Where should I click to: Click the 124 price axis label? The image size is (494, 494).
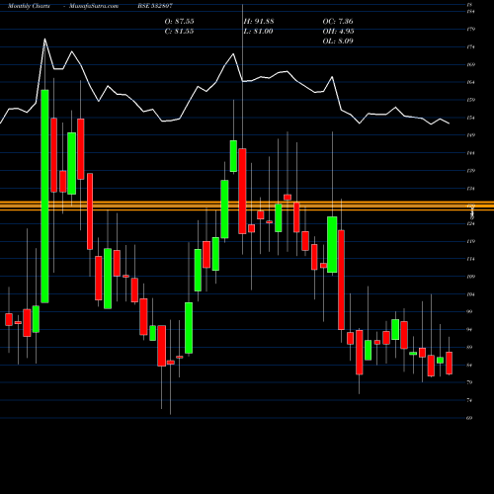tap(471, 223)
